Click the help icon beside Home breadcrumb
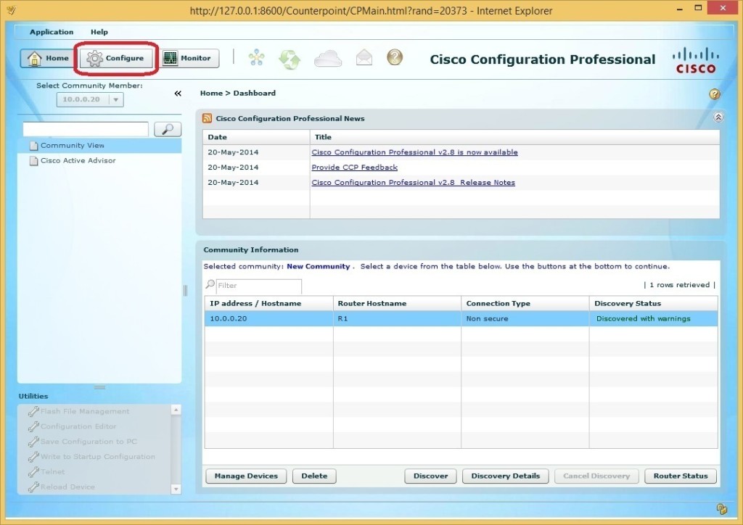 point(715,94)
